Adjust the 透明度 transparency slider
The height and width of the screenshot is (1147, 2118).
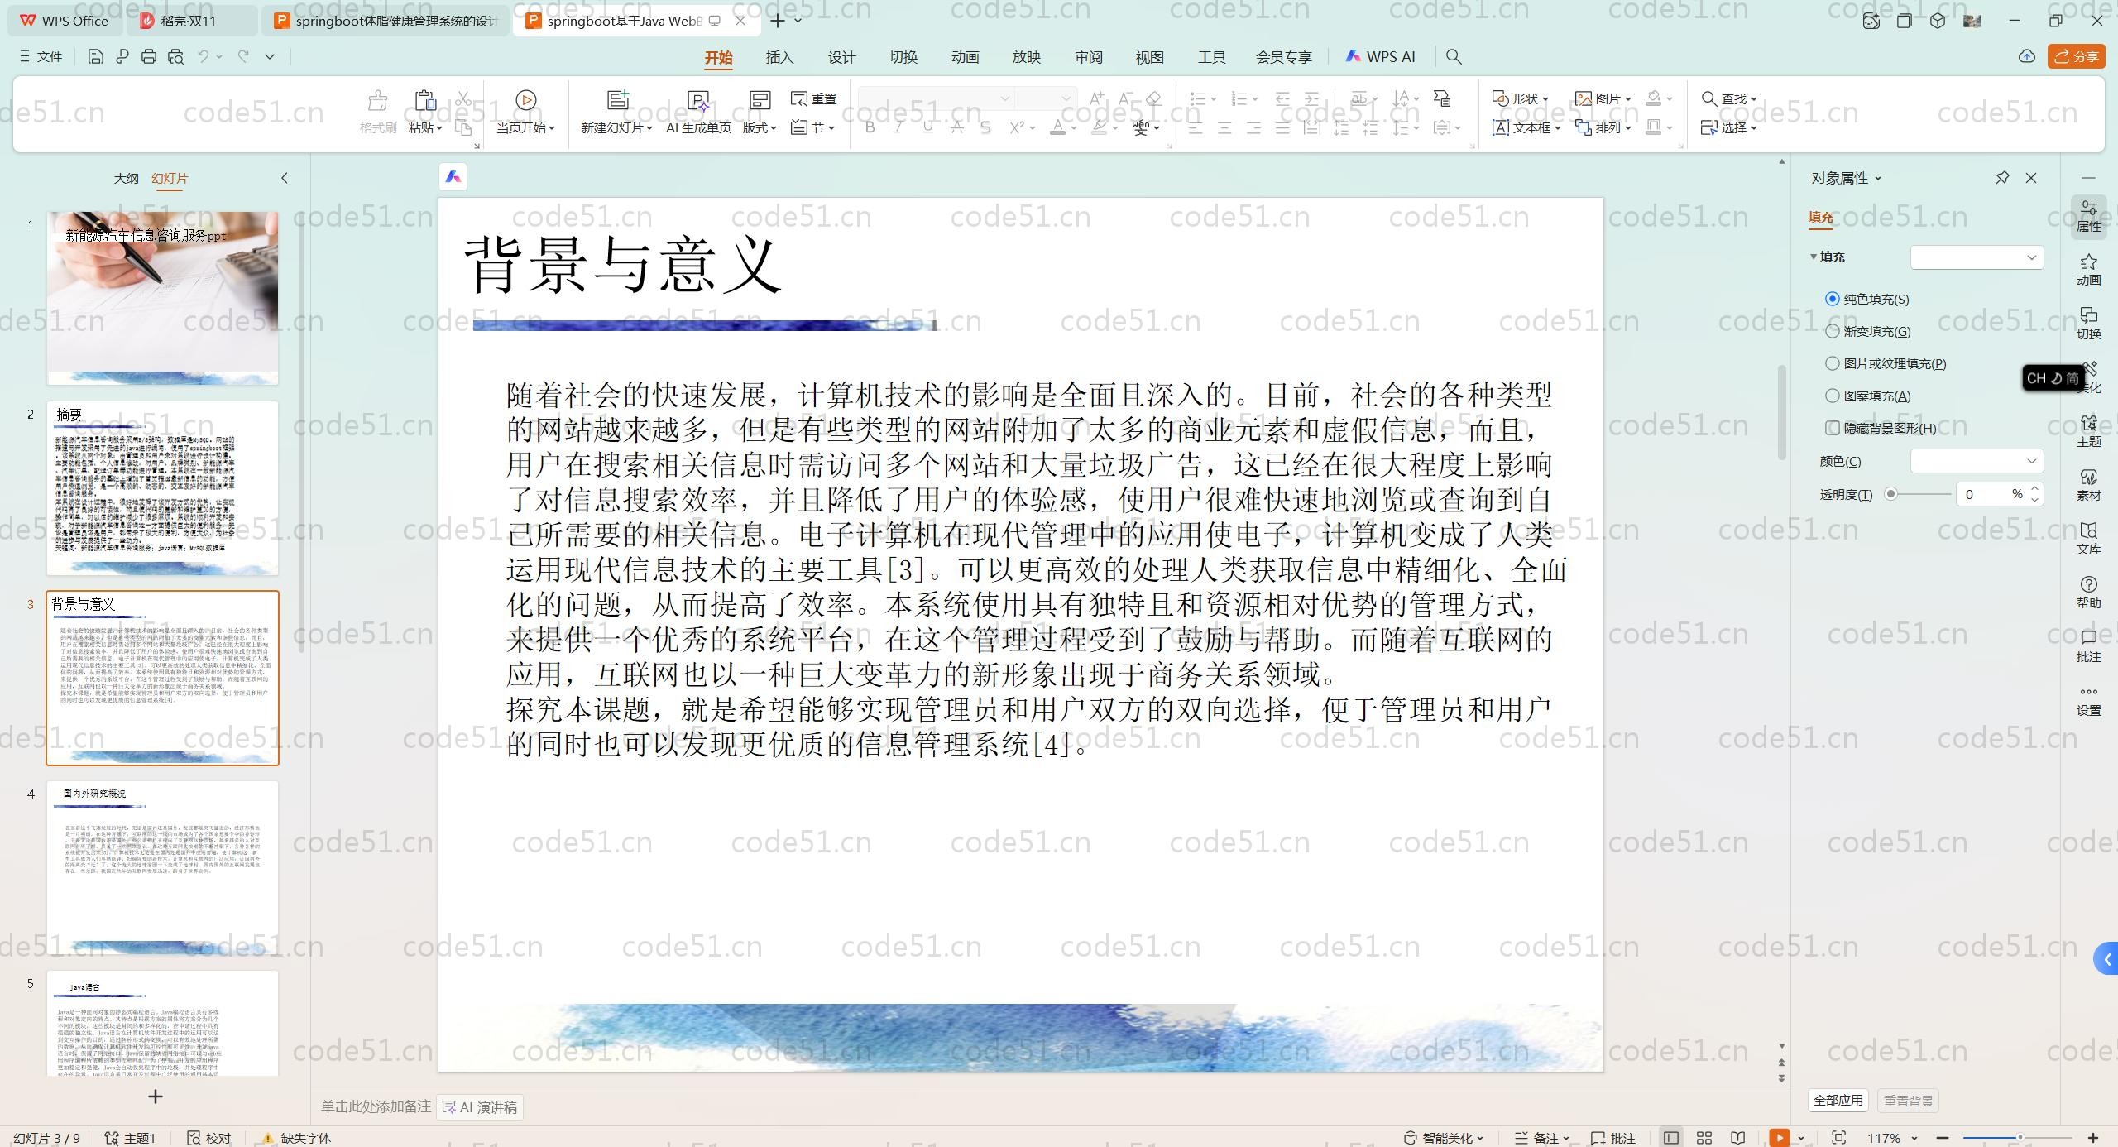[x=1891, y=494]
